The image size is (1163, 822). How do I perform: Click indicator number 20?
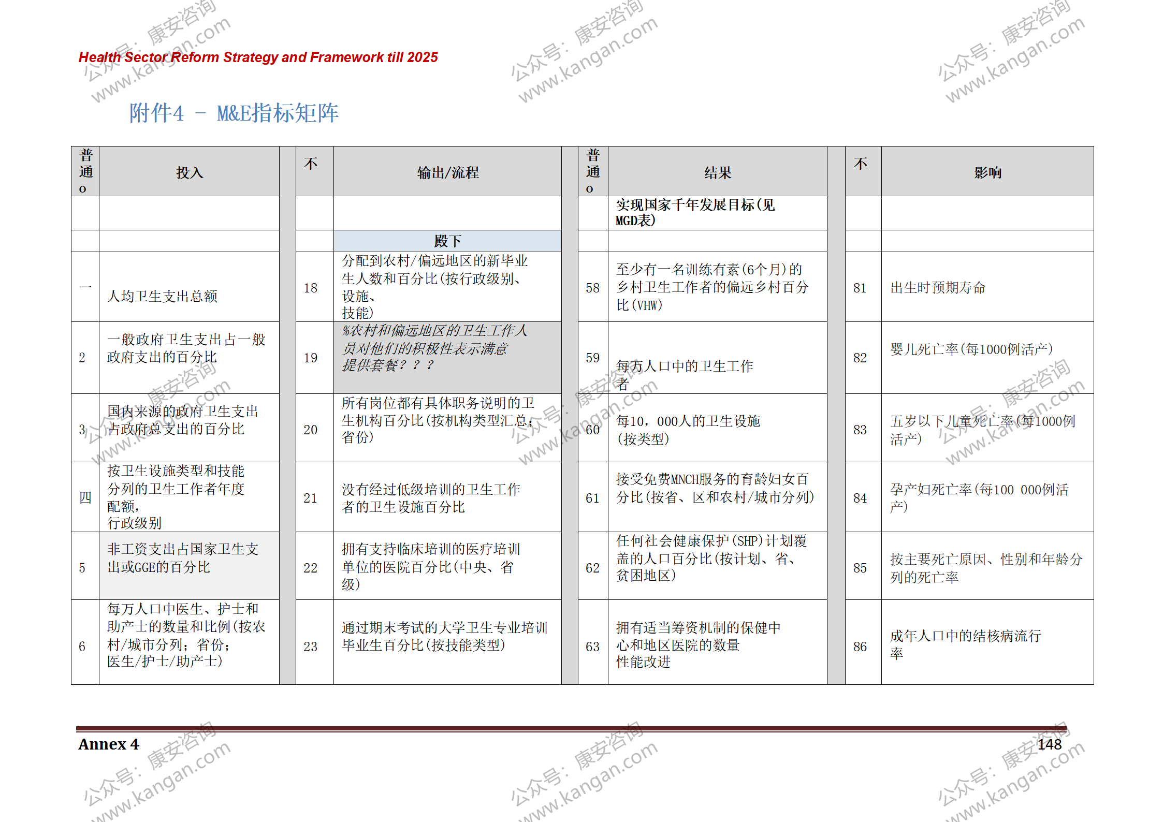(311, 430)
